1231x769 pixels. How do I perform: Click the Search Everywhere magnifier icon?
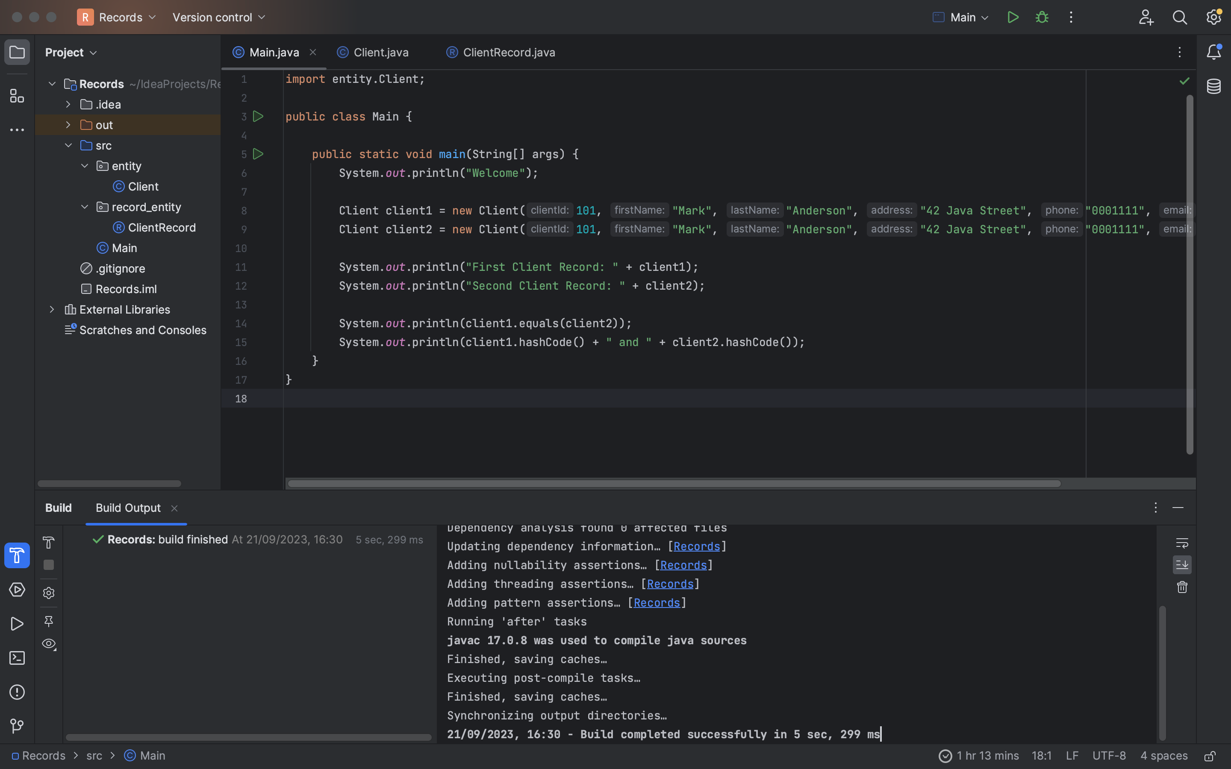click(x=1180, y=17)
